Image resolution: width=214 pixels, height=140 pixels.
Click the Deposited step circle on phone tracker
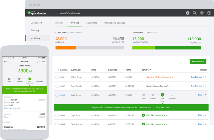(x=40, y=79)
